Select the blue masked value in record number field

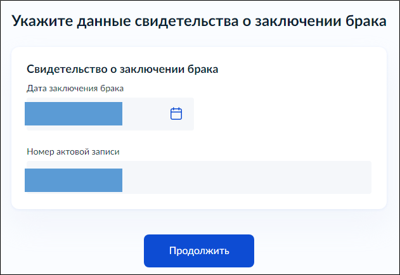point(73,181)
